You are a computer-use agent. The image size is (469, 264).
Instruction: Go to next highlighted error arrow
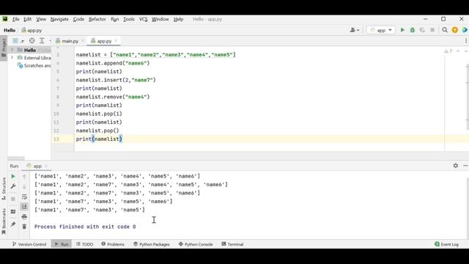pos(465,51)
